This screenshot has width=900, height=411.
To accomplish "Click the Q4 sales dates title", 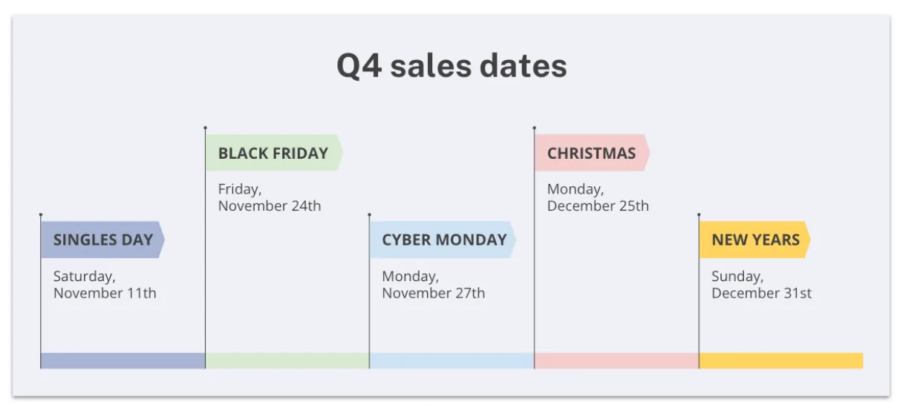I will (451, 65).
